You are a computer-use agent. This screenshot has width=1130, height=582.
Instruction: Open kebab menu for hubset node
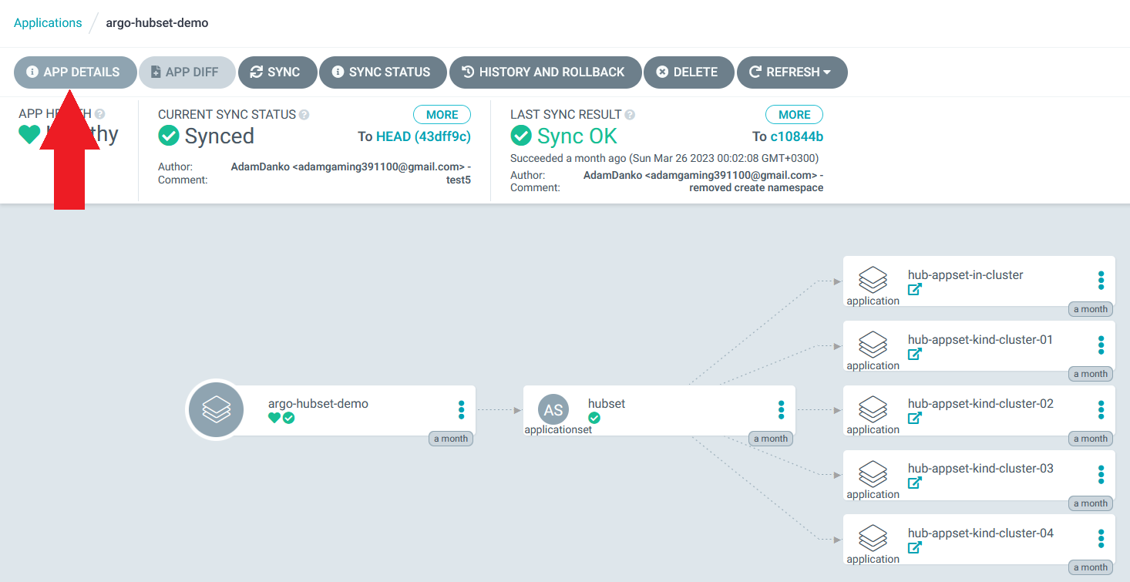tap(781, 410)
